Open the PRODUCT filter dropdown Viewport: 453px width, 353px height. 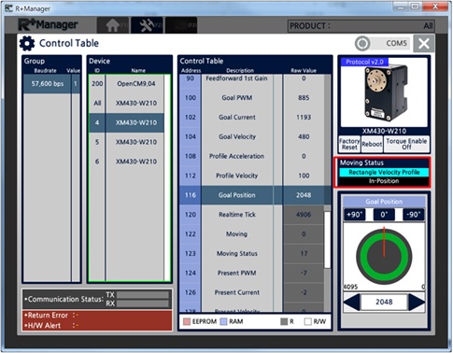361,26
